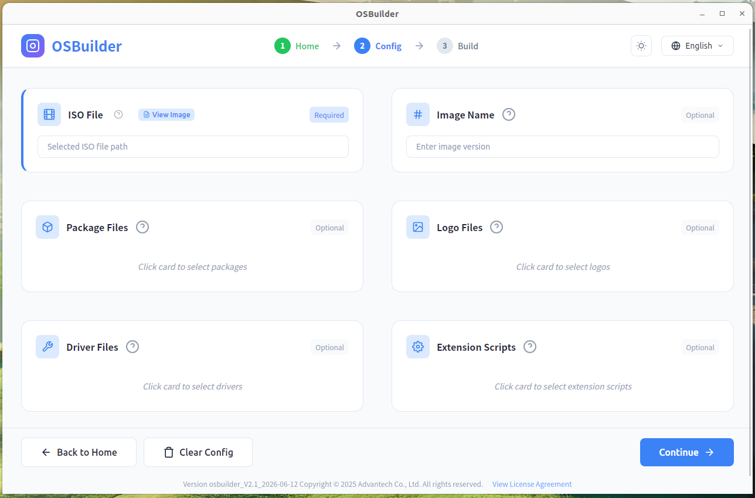Select the Config step
This screenshot has height=498, width=755.
tap(377, 46)
